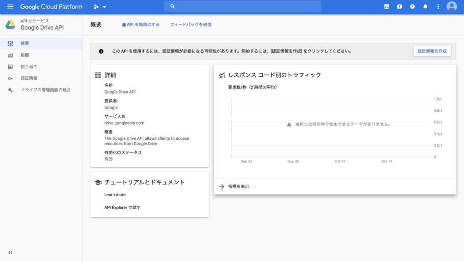The image size is (464, 261).
Task: Open ドライブの管理画面の統合 in sidebar
Action: click(x=41, y=90)
